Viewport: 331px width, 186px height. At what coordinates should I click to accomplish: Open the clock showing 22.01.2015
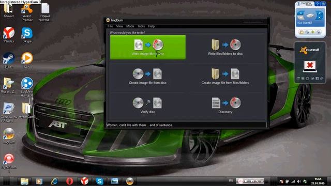tap(318, 181)
